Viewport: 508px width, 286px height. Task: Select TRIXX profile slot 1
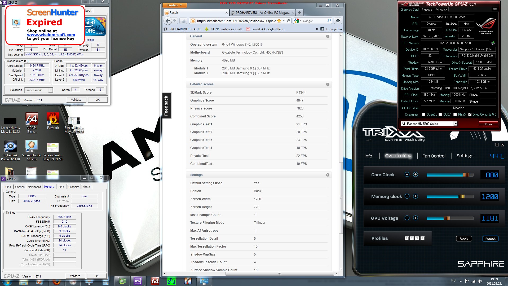click(x=407, y=238)
